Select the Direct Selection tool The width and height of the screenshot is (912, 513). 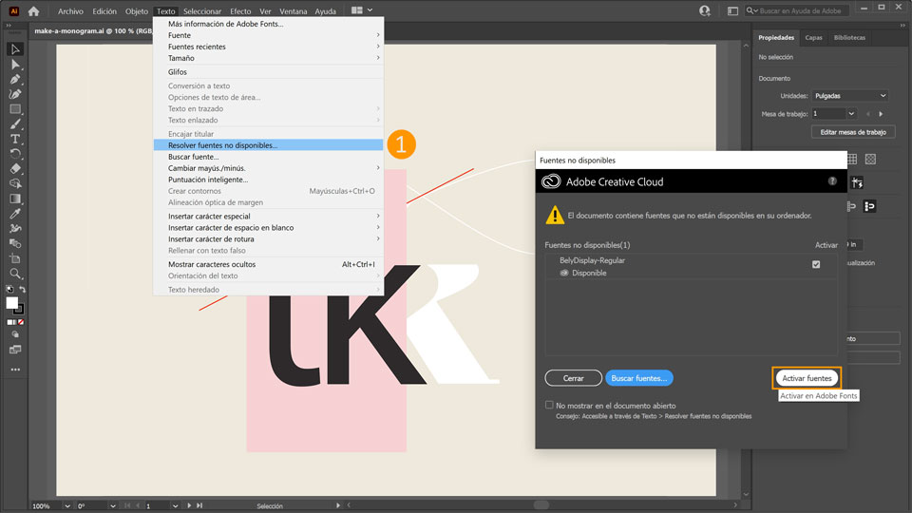pos(16,65)
